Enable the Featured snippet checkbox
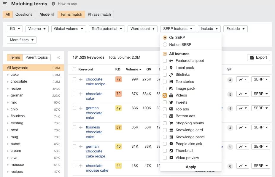This screenshot has width=275, height=177. coord(165,61)
